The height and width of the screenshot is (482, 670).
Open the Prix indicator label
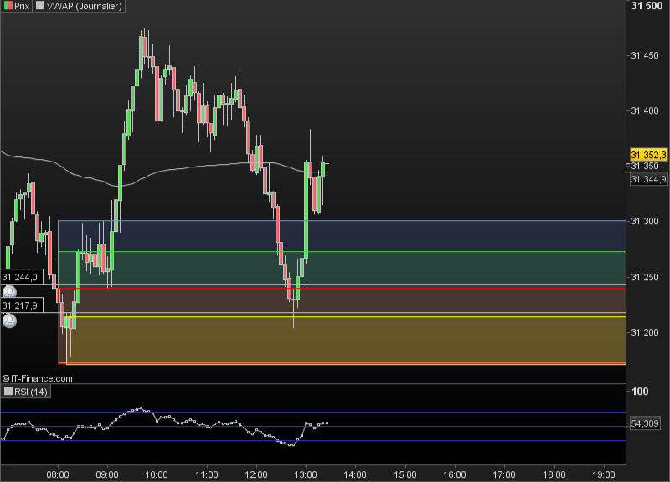(22, 6)
